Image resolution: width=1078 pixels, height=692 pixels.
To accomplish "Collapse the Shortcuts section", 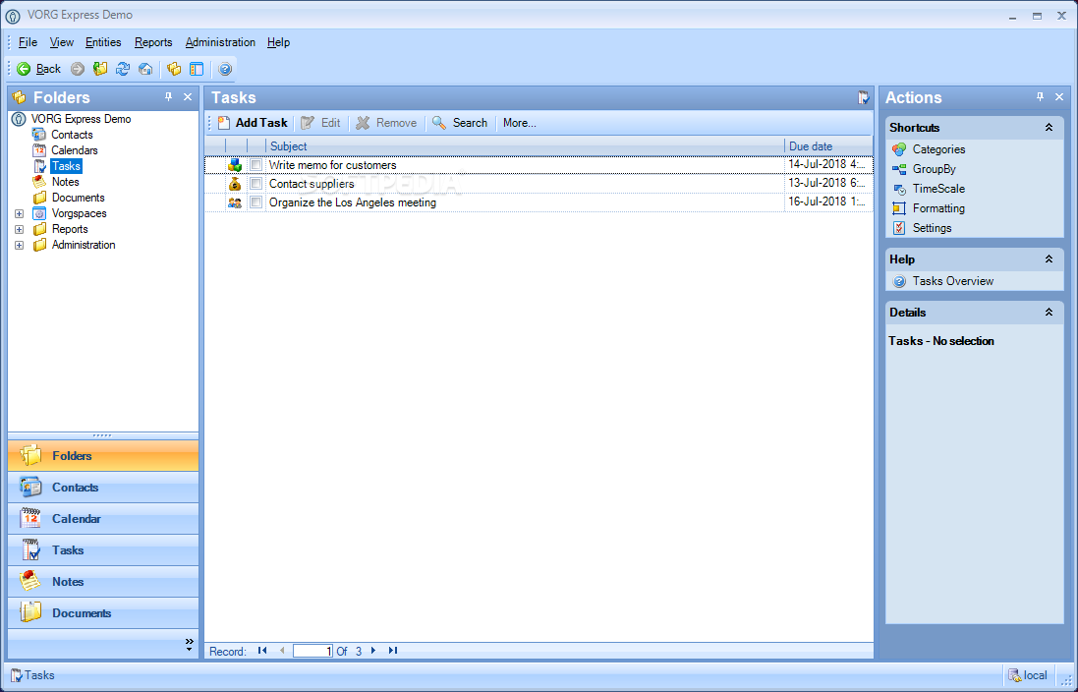I will [x=1050, y=127].
